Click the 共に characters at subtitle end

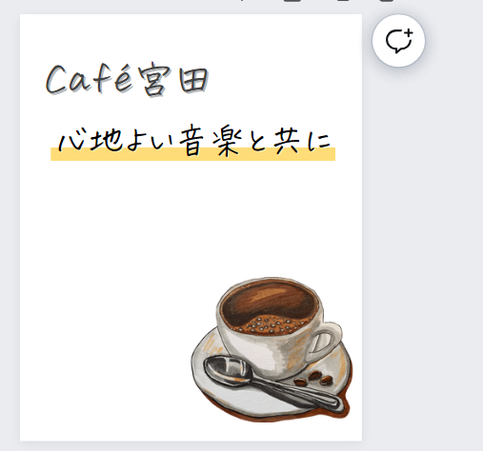click(x=302, y=141)
